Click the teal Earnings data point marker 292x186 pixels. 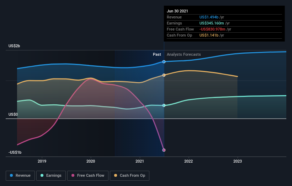pos(164,105)
